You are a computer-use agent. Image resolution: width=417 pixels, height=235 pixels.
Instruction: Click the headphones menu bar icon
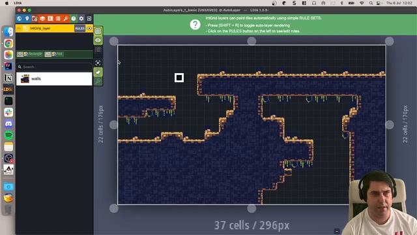coord(314,3)
